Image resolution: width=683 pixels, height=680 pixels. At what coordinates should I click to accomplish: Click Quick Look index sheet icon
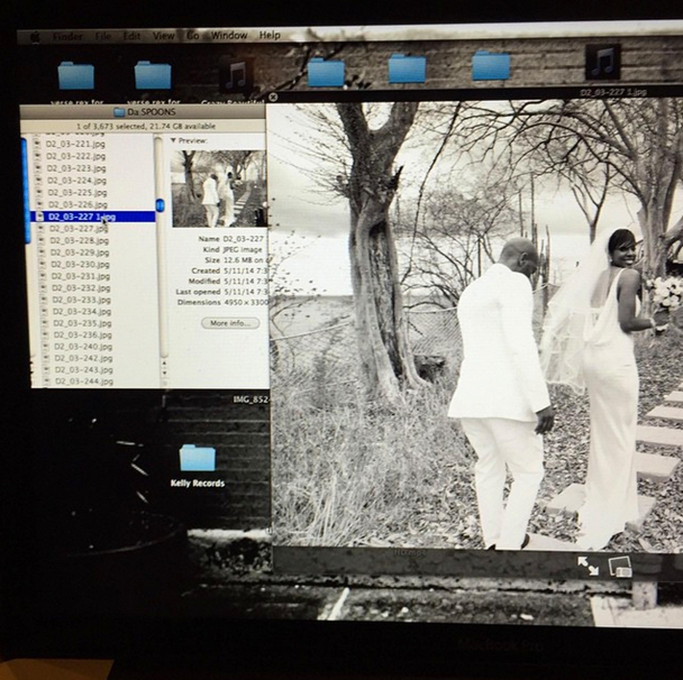[x=620, y=567]
